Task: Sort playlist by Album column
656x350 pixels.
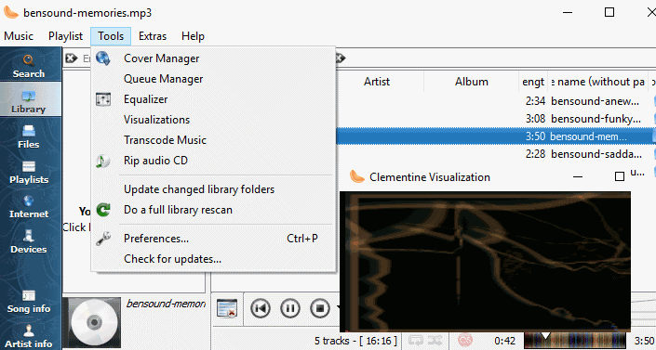Action: [x=472, y=82]
